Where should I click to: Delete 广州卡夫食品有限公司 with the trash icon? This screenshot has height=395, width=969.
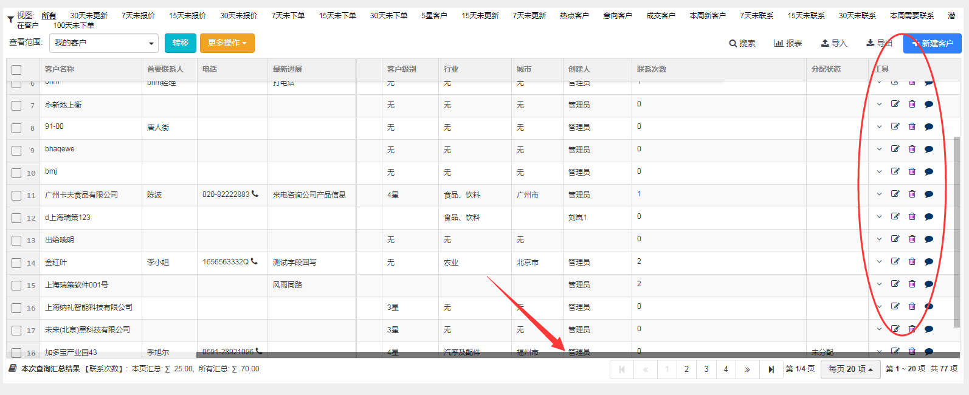912,194
